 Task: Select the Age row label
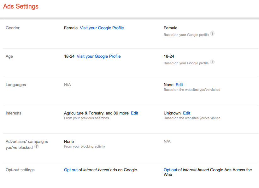click(9, 56)
